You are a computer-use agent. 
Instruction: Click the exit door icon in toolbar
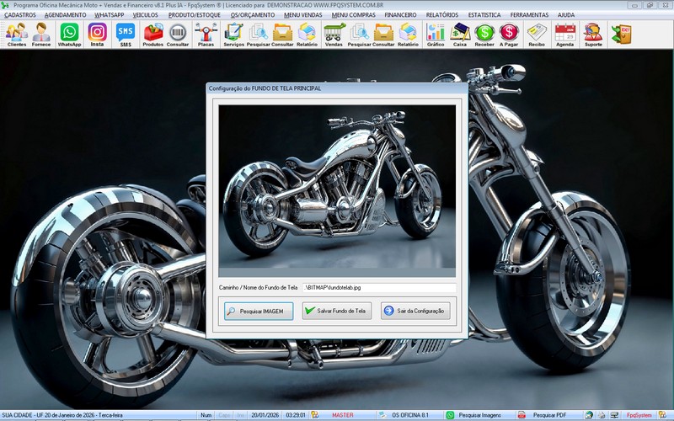click(x=621, y=35)
